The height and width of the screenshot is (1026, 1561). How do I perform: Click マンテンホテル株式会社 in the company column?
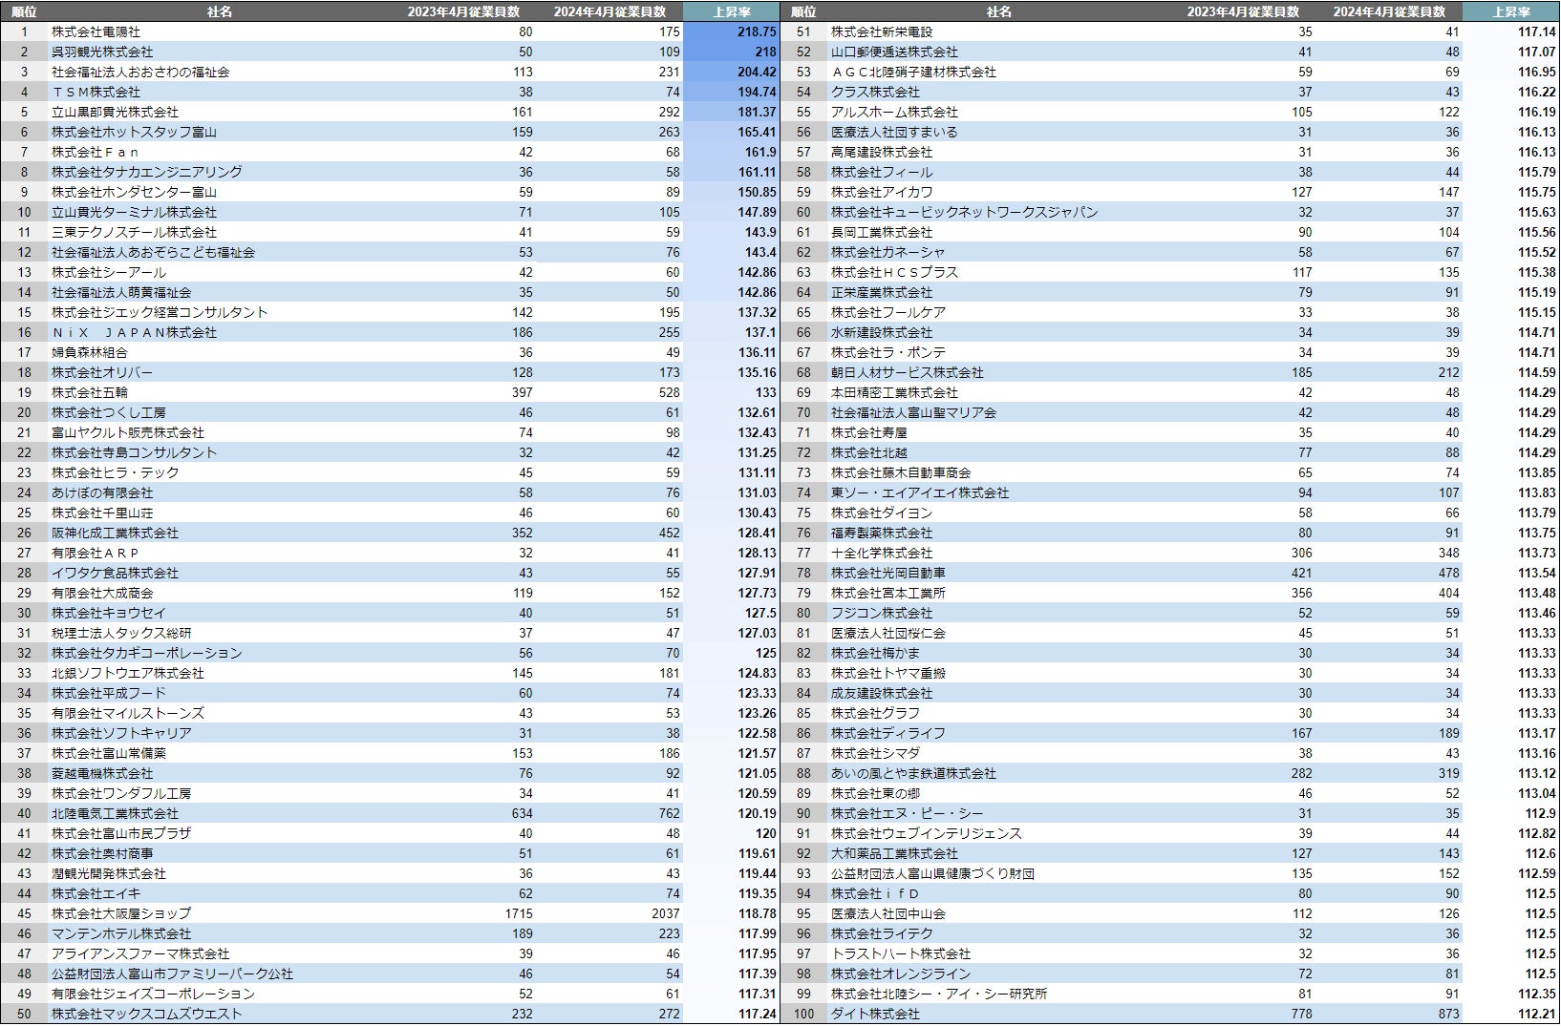(121, 933)
